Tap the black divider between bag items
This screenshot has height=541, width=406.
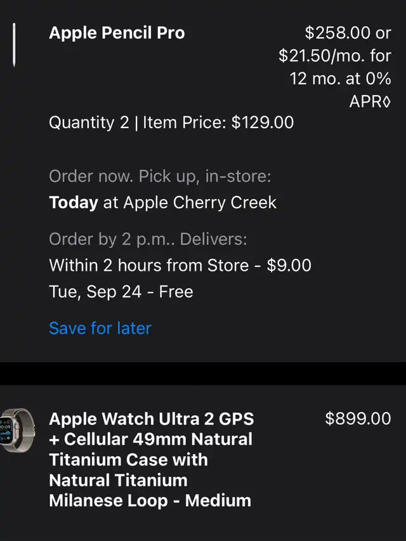pos(203,374)
